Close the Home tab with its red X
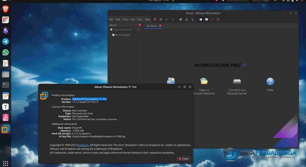306x167 pixels. 160,26
